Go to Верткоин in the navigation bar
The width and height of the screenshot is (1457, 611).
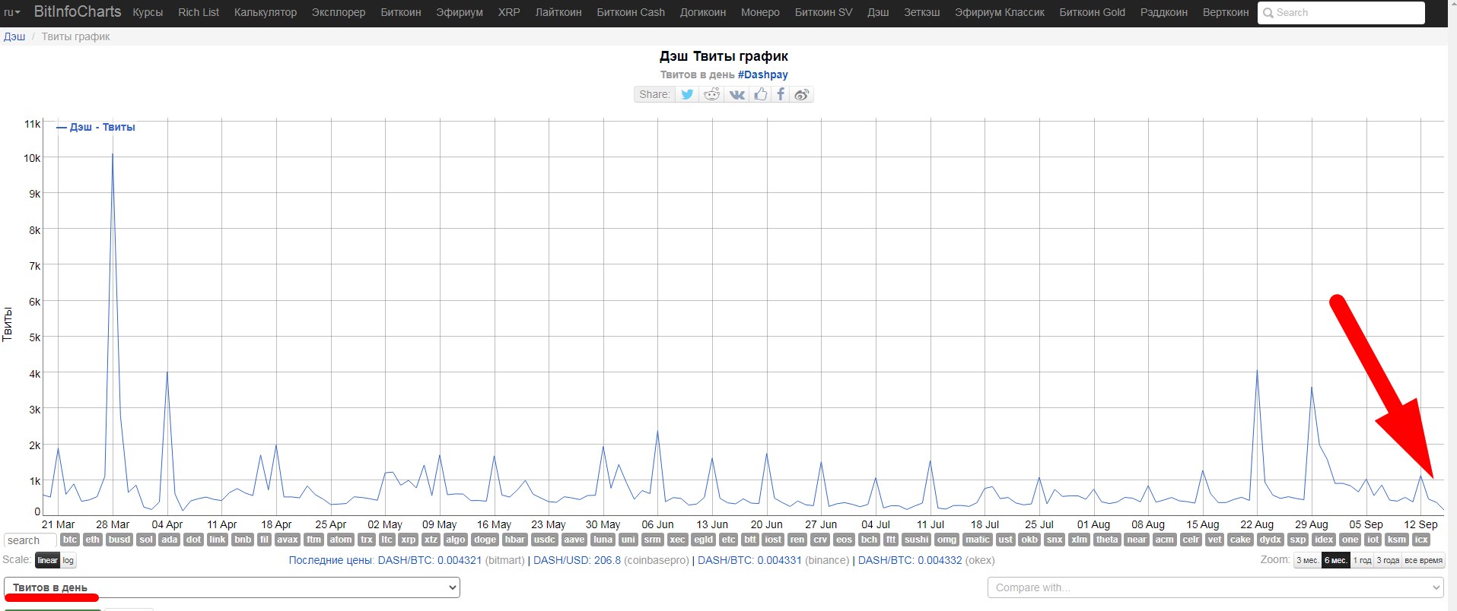point(1226,12)
